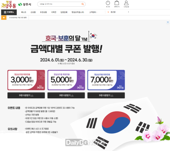Click the purple 5,000원 coupon image
This screenshot has width=170, height=151.
pos(66,80)
